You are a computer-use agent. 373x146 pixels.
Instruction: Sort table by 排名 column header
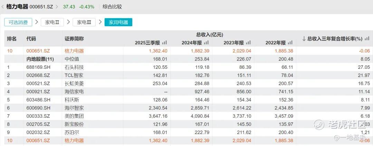tap(12, 39)
